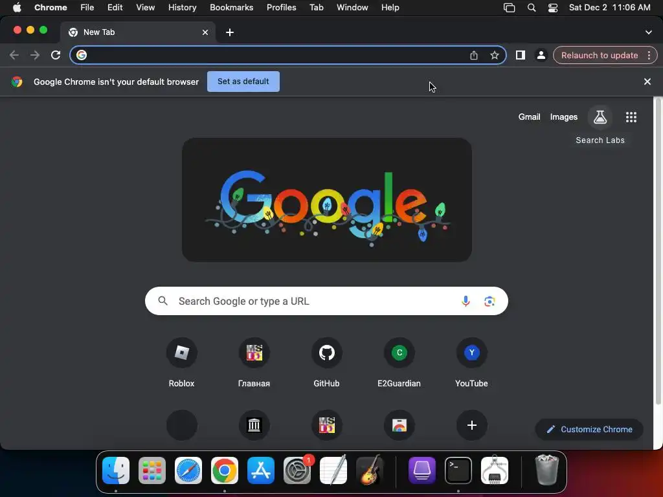
Task: Search by image with Lens icon
Action: (489, 301)
